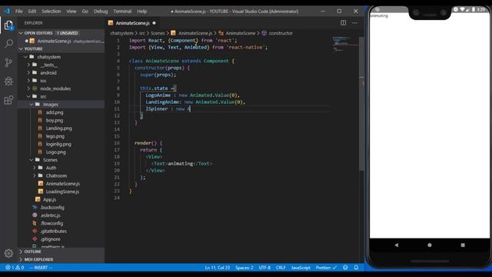
Task: Click the constructor breadcrumb segment
Action: (281, 33)
